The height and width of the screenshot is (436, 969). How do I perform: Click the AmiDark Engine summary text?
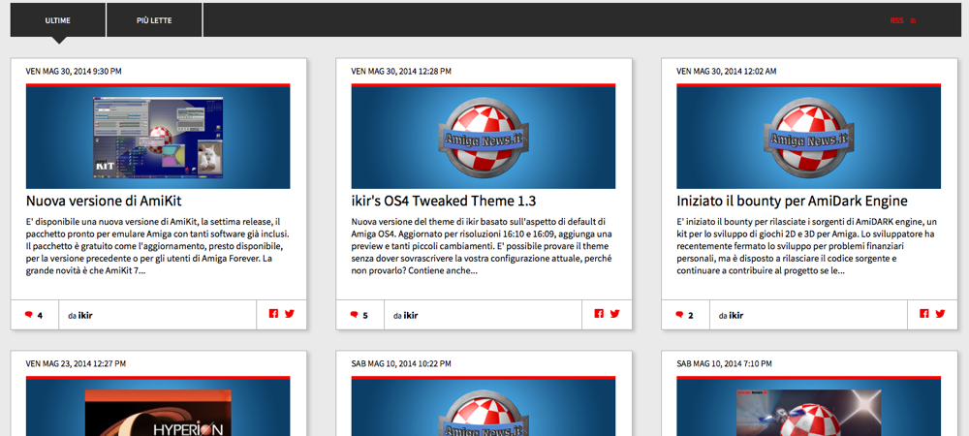(x=808, y=246)
